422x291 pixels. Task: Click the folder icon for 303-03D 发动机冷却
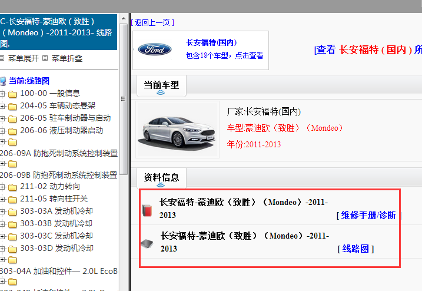click(x=12, y=249)
